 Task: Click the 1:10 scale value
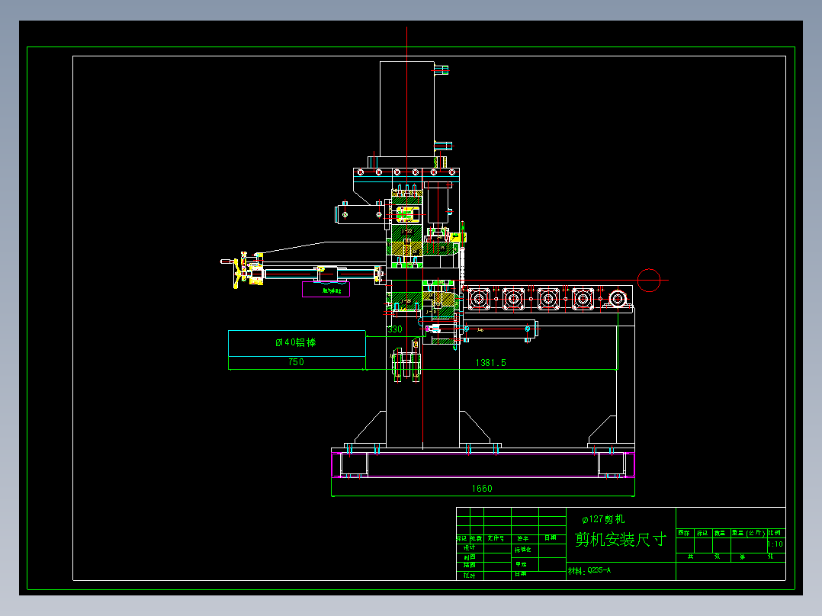click(775, 544)
